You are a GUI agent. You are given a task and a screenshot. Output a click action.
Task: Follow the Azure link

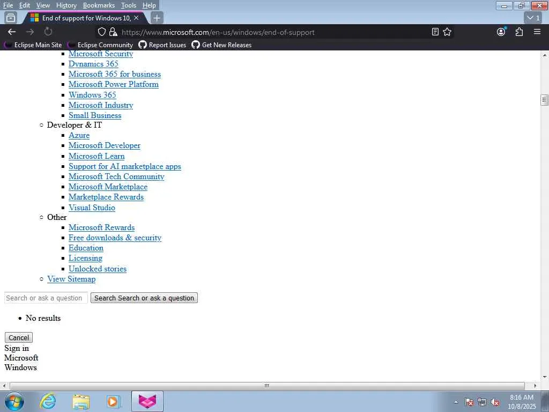79,135
